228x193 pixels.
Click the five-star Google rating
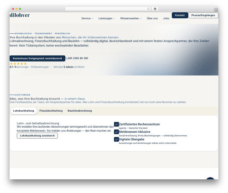(x=18, y=63)
